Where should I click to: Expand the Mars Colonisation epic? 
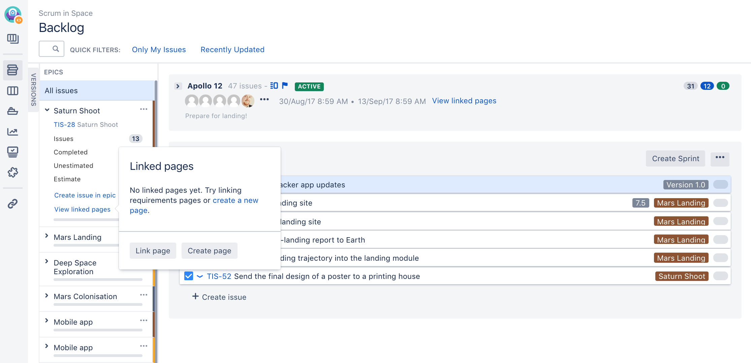[x=47, y=296]
